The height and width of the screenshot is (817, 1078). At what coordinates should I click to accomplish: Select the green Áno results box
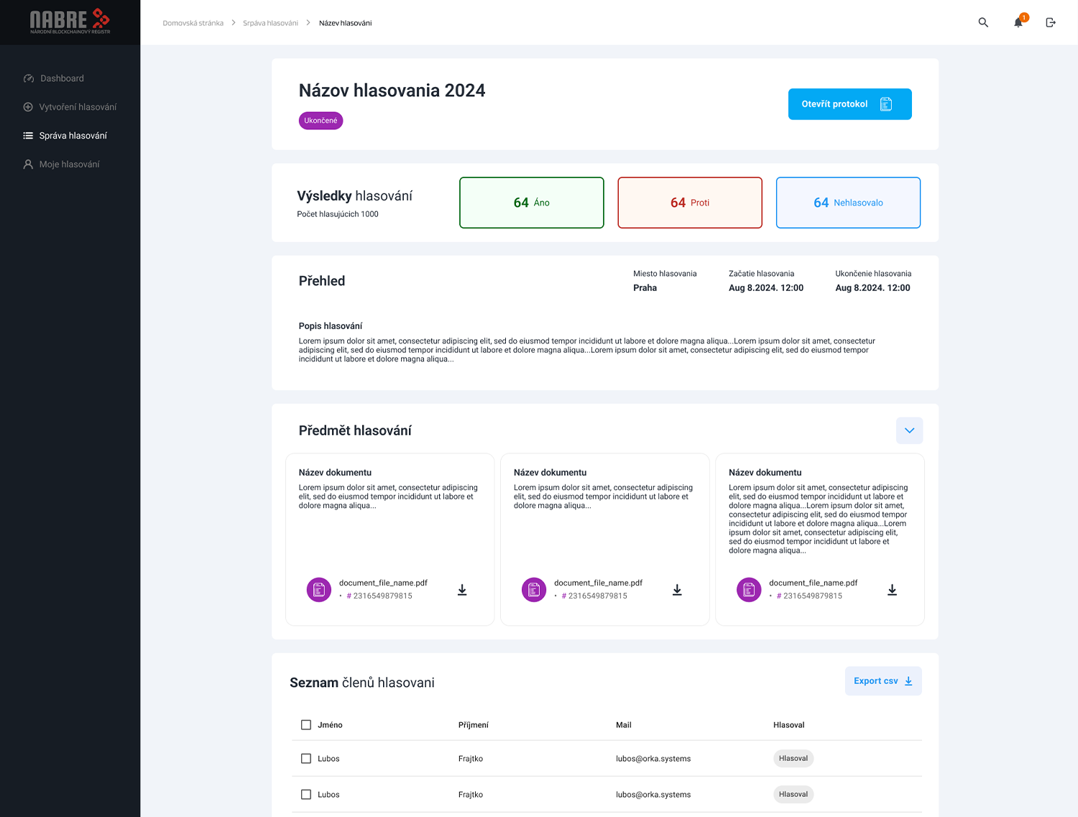(x=531, y=203)
